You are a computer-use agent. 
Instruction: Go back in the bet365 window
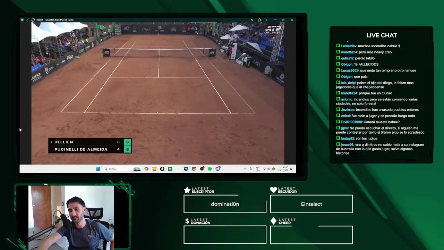(x=28, y=20)
